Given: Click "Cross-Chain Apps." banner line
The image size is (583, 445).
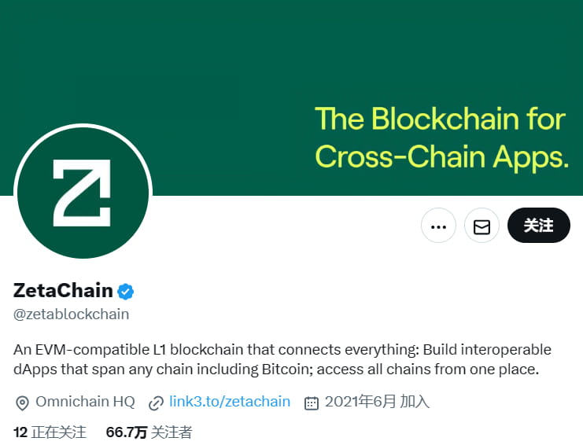Looking at the screenshot, I should tap(441, 156).
